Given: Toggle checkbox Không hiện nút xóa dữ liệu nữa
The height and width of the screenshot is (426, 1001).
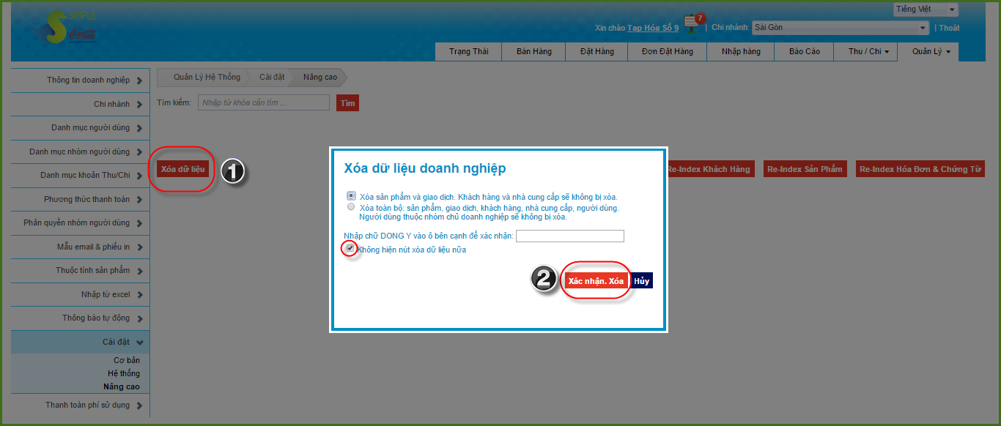Looking at the screenshot, I should (350, 249).
